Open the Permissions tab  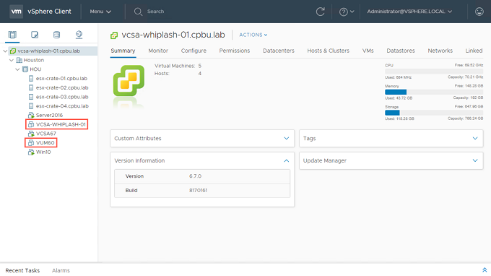(235, 51)
